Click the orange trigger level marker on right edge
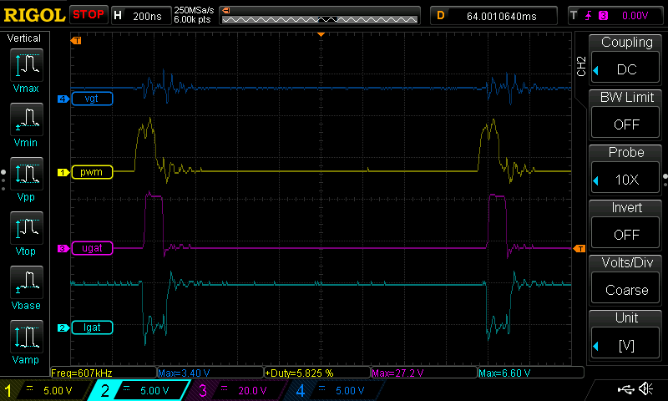The image size is (668, 401). [579, 248]
